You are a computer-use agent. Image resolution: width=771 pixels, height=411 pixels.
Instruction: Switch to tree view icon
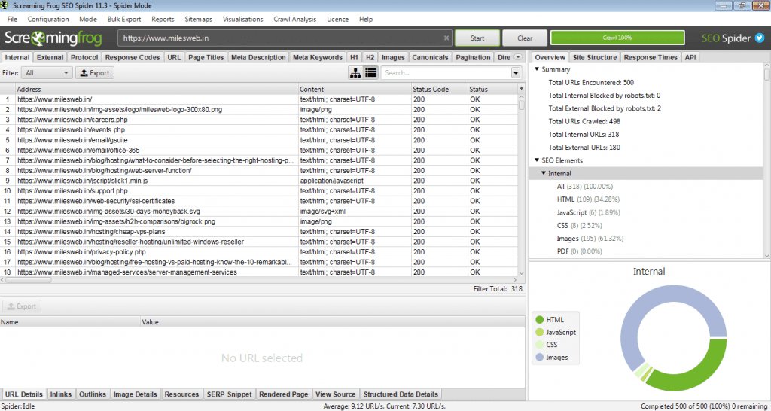[355, 73]
